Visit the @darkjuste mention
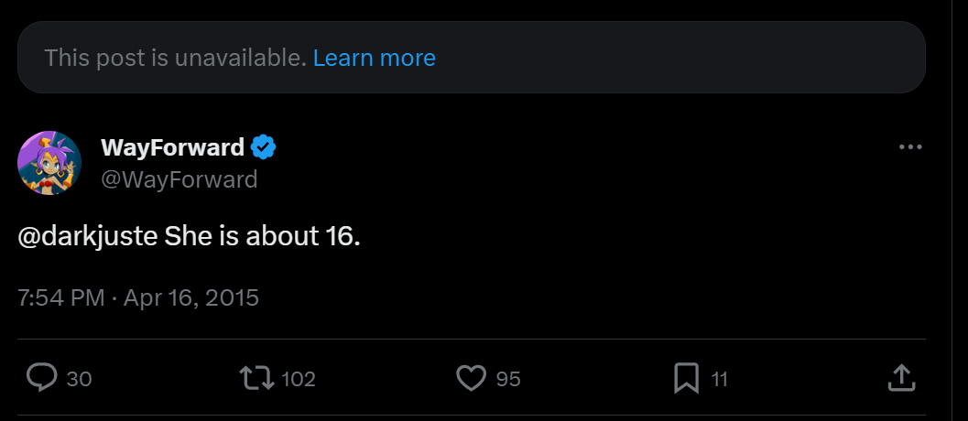Image resolution: width=968 pixels, height=421 pixels. pyautogui.click(x=87, y=237)
